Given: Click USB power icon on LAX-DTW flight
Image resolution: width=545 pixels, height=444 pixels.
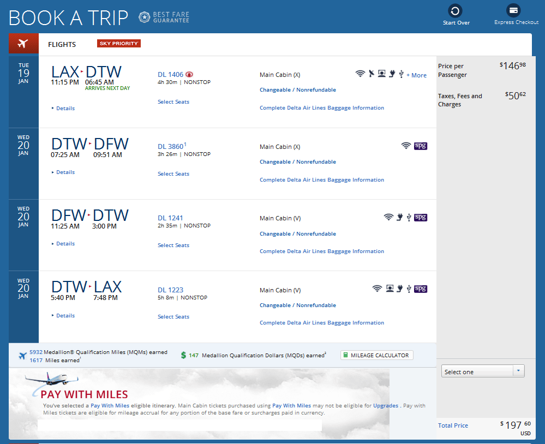Looking at the screenshot, I should (401, 74).
